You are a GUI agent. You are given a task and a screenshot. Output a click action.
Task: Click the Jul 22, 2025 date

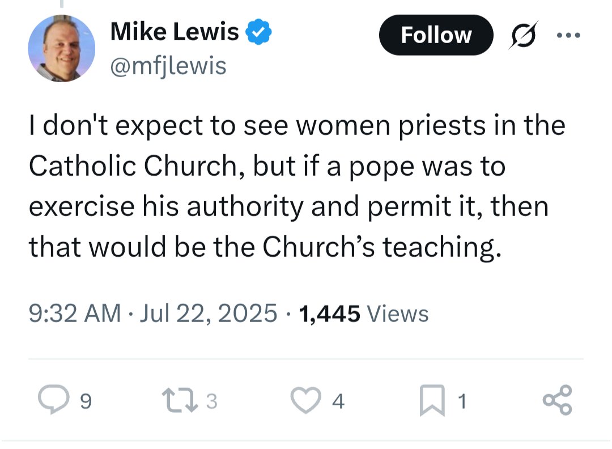(208, 314)
